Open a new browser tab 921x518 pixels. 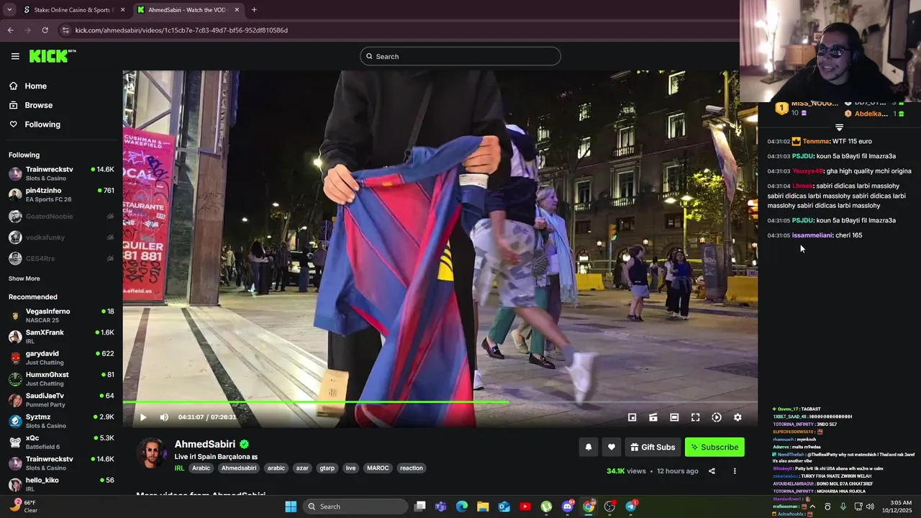254,10
